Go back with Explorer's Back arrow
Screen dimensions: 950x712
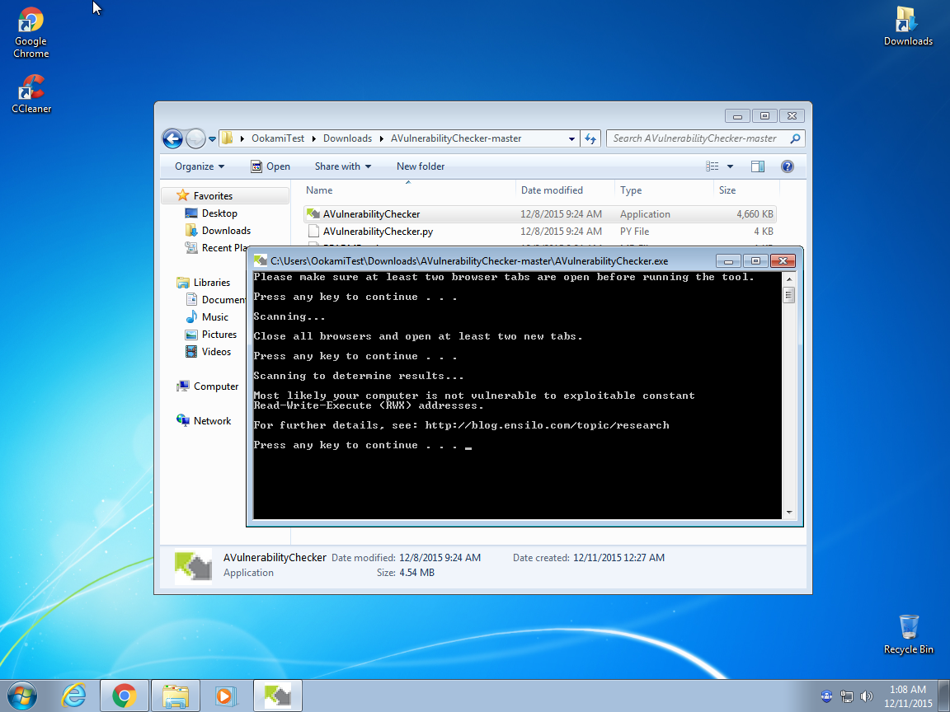pyautogui.click(x=172, y=138)
